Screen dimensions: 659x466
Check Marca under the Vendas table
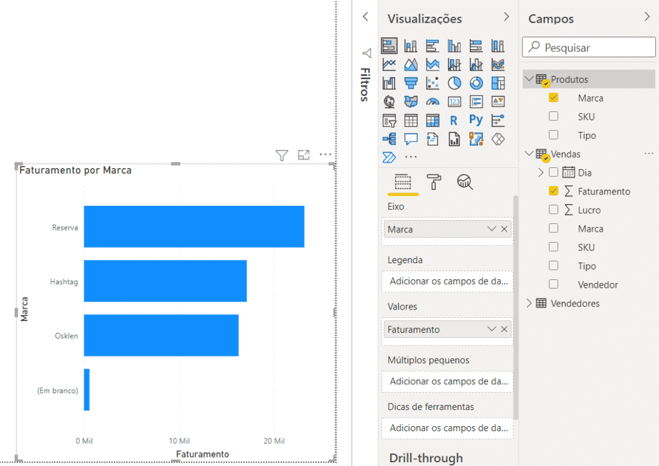point(553,228)
